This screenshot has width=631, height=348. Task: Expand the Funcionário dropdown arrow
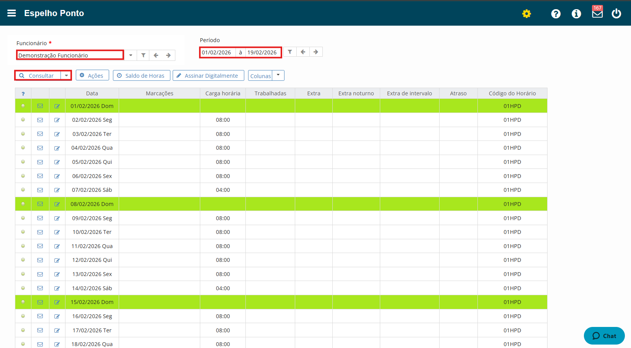click(x=131, y=56)
